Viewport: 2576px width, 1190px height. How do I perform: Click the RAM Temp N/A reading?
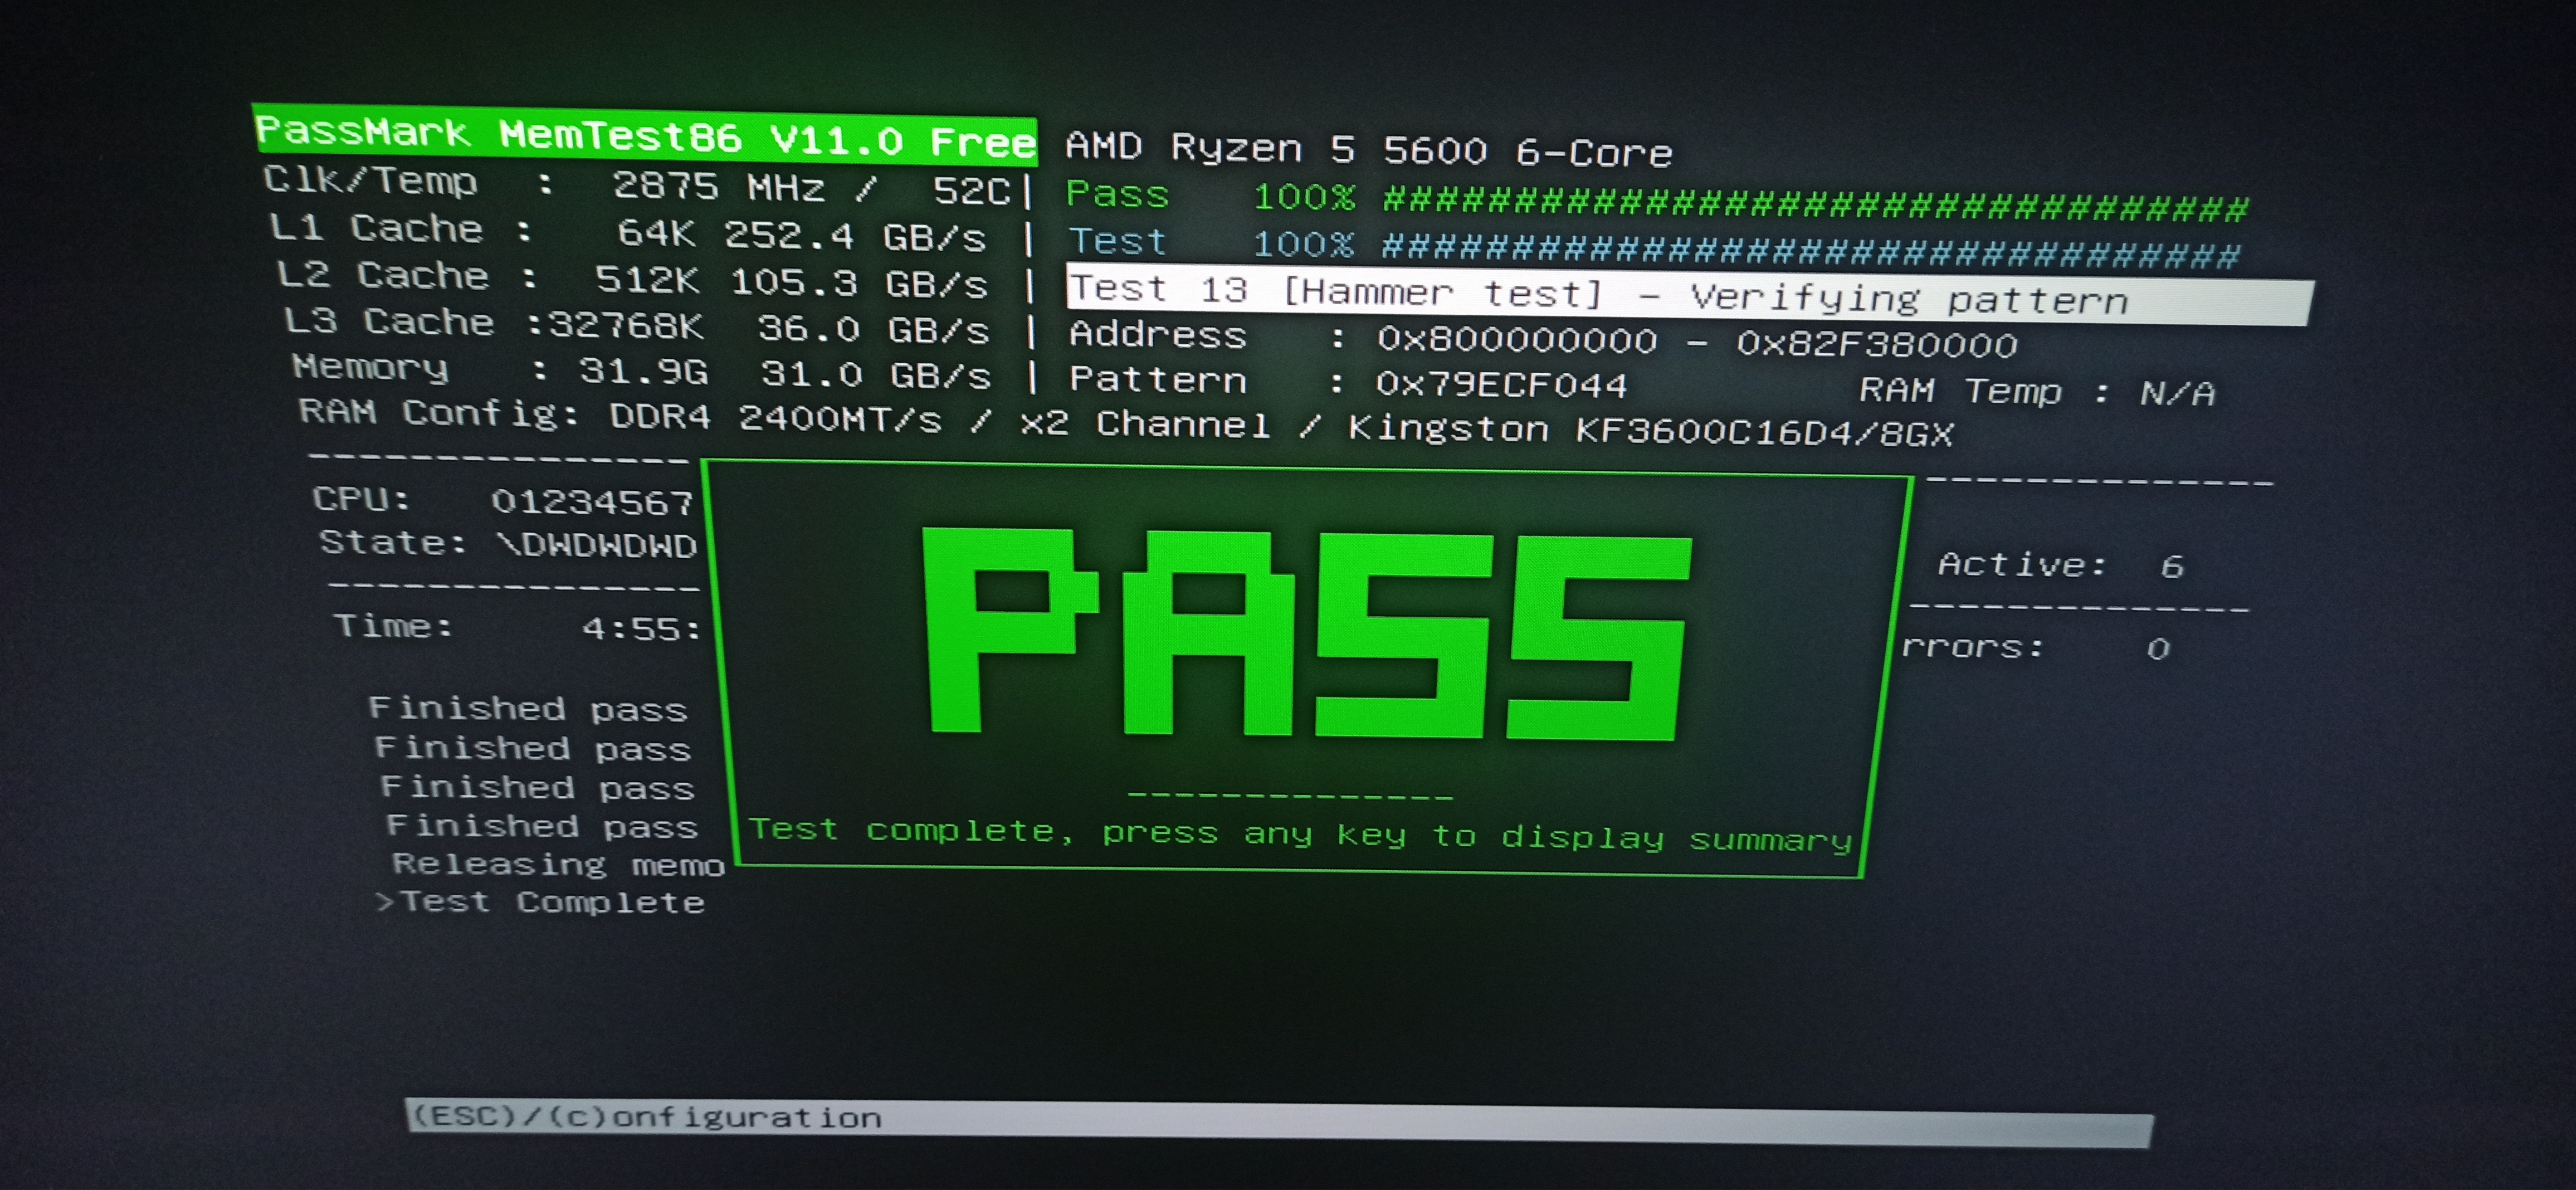pyautogui.click(x=2037, y=391)
